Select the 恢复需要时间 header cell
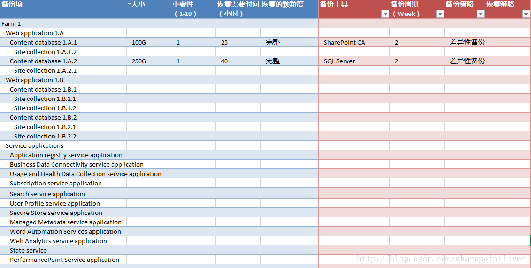531x268 pixels. (x=238, y=9)
